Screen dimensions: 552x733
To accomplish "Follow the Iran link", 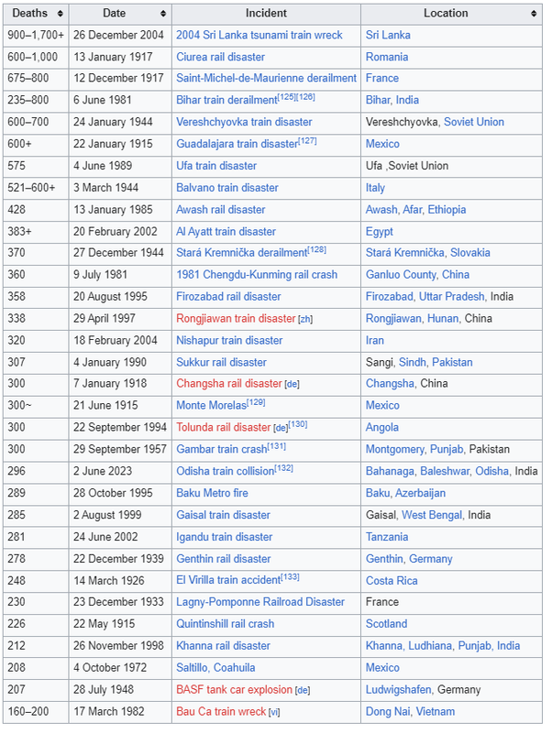I will point(375,341).
